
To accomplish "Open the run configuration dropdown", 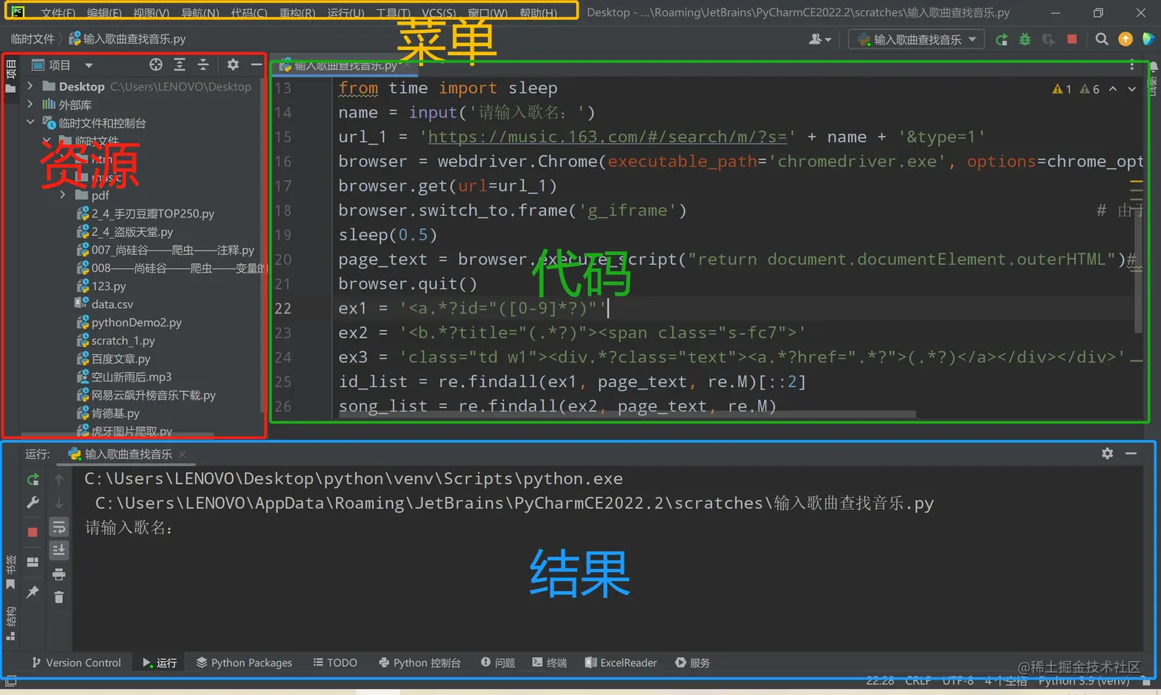I will [916, 39].
